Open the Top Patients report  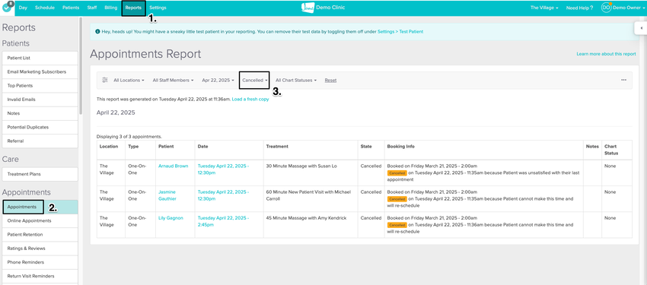[40, 86]
